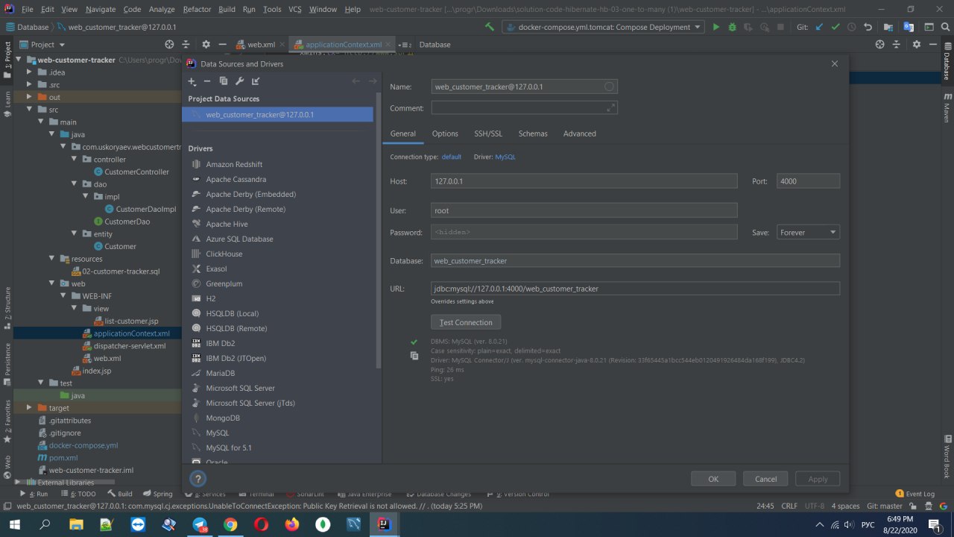This screenshot has height=537, width=954.
Task: Collapse the controller package
Action: click(x=75, y=160)
